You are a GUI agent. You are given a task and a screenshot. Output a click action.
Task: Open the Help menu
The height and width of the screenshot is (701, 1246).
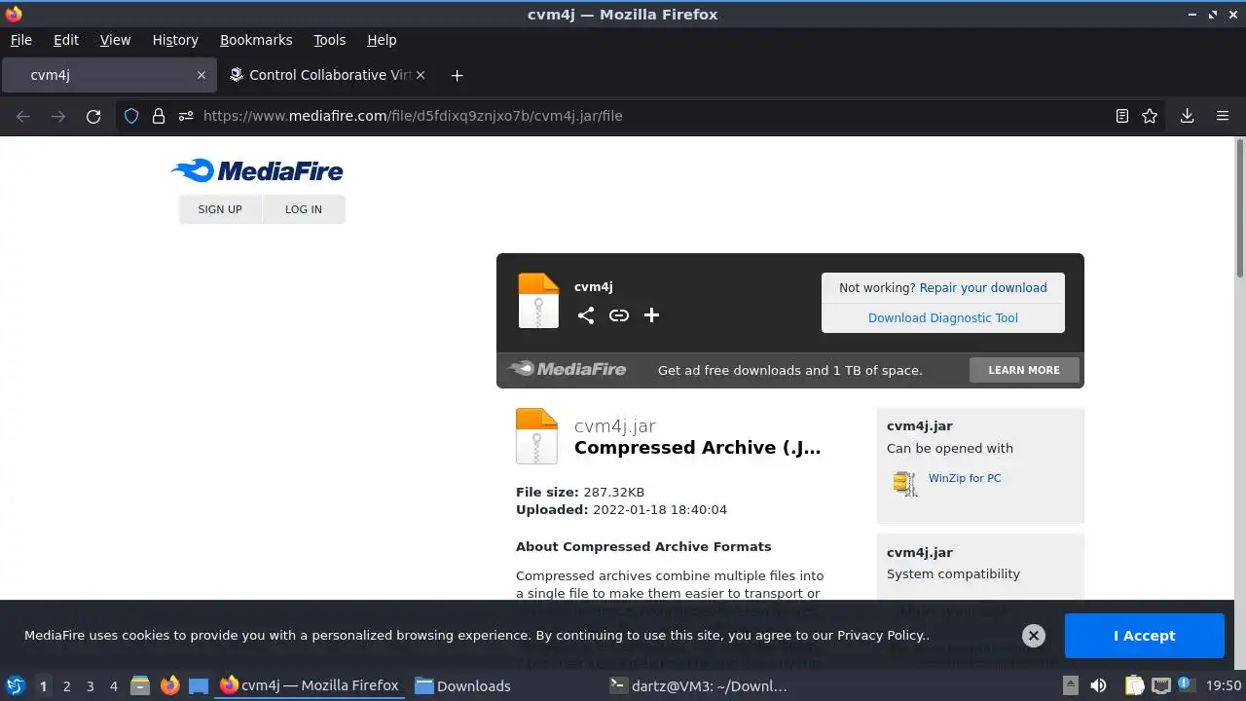point(382,40)
